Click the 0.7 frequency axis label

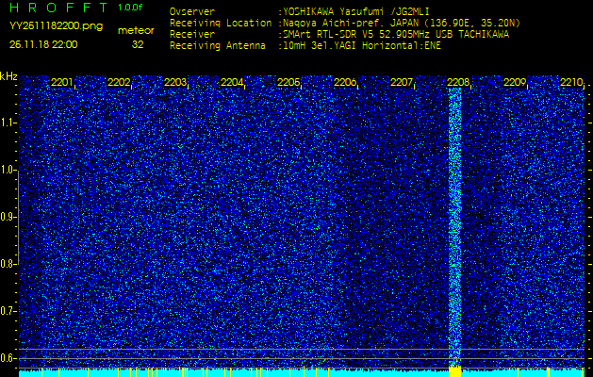(7, 311)
